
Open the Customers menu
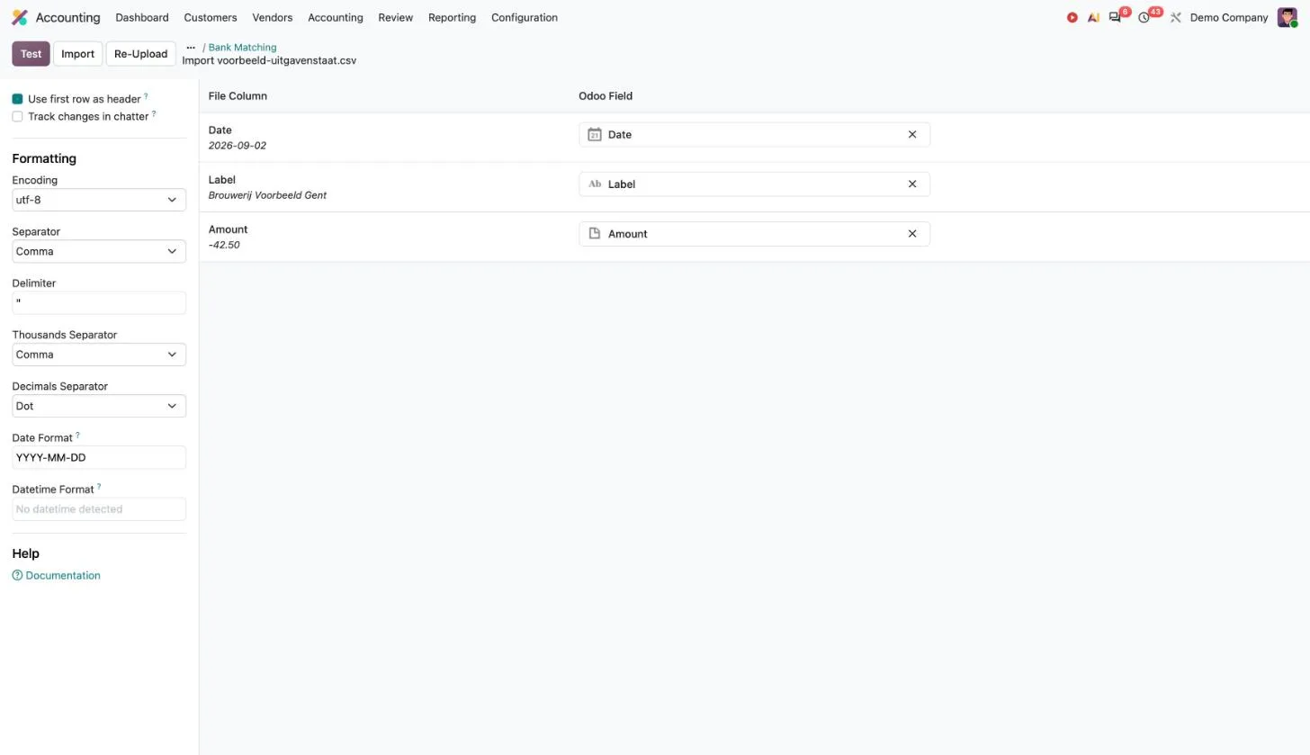tap(211, 17)
